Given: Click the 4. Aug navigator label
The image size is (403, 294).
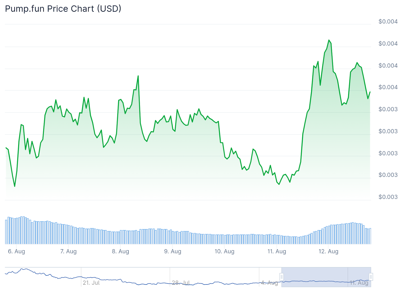Looking at the screenshot, I should click(269, 283).
